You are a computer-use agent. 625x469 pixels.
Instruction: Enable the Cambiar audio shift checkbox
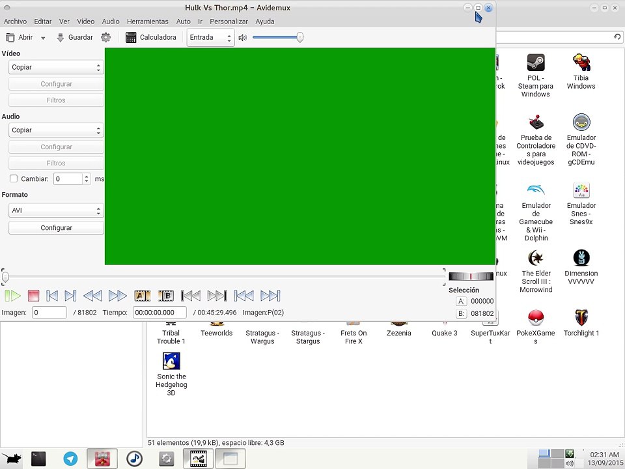coord(14,178)
